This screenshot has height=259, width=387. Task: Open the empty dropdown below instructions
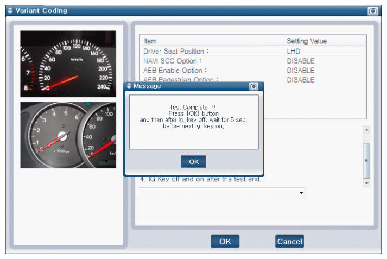coord(221,193)
